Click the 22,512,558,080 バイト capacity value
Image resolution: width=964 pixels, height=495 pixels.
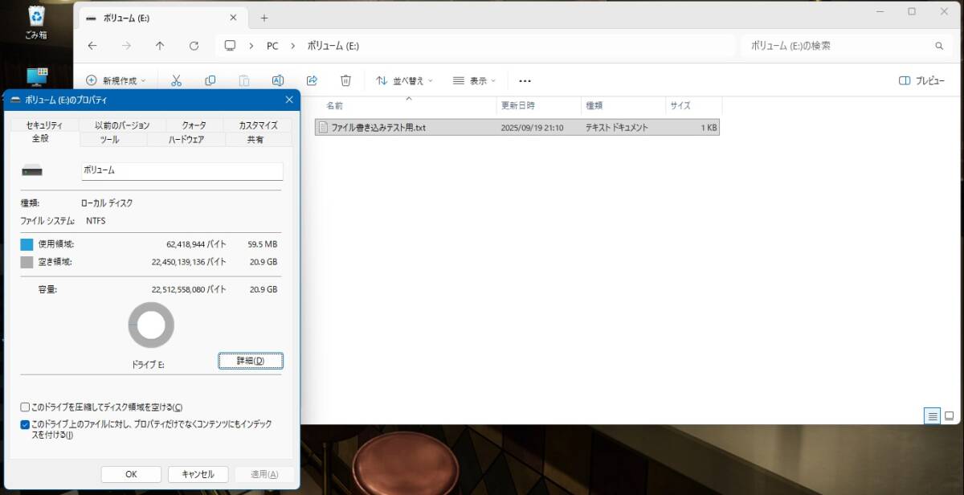[189, 289]
